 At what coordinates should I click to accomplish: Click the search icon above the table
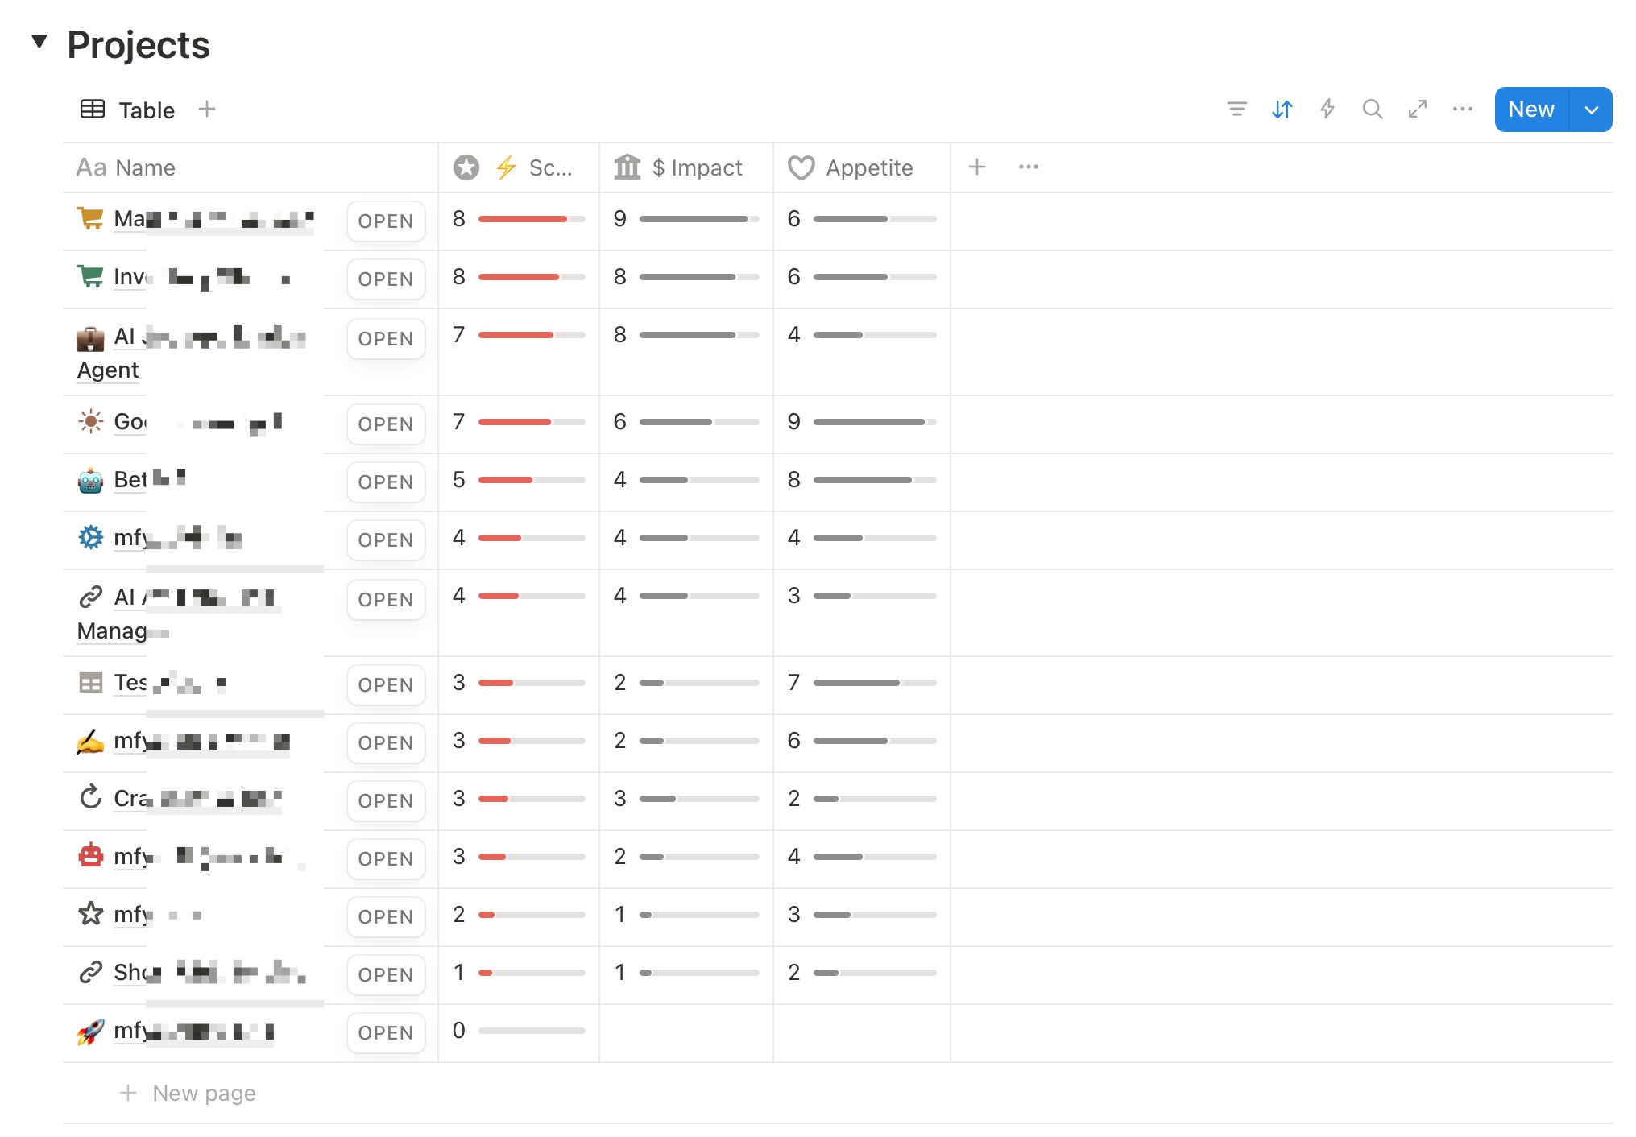tap(1372, 110)
